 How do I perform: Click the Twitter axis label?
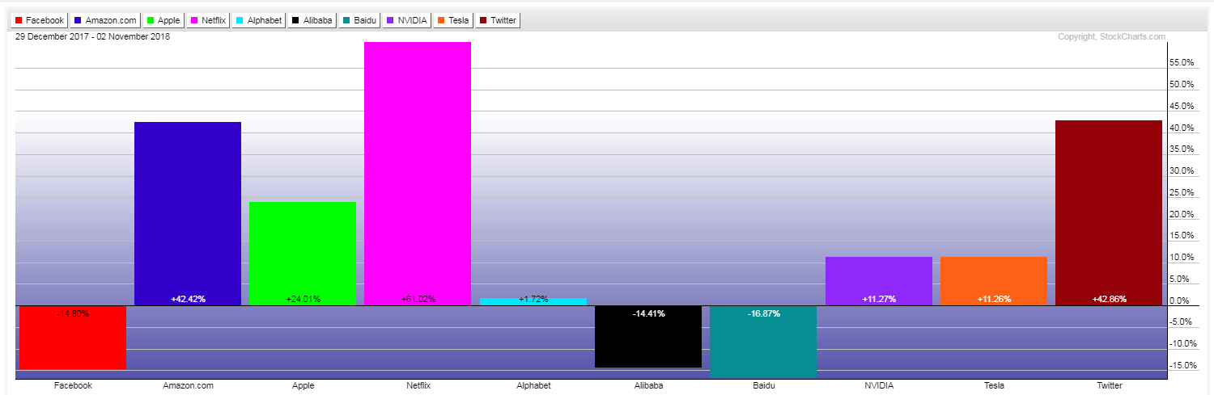coord(1109,385)
